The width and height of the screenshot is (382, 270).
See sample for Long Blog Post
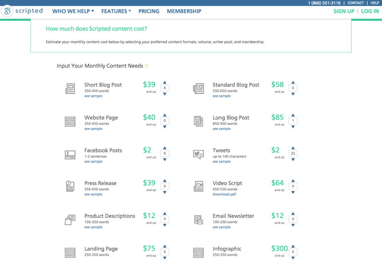pyautogui.click(x=222, y=129)
